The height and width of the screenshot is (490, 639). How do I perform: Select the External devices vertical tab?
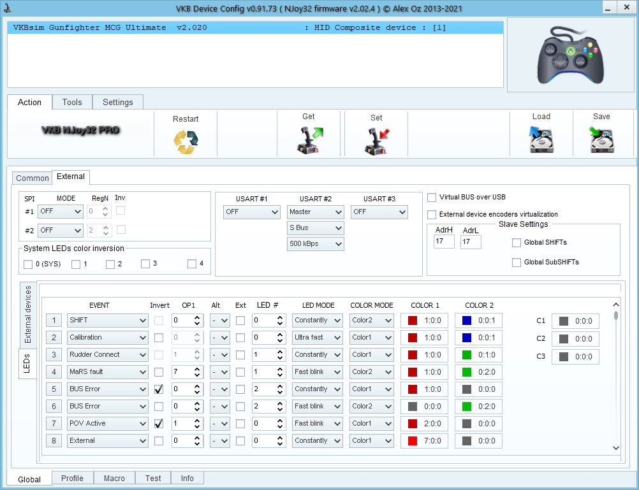pyautogui.click(x=28, y=314)
